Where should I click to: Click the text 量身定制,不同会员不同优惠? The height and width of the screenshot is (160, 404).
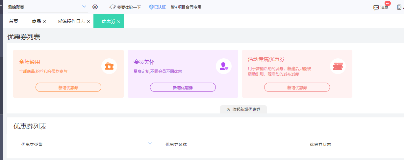pyautogui.click(x=158, y=71)
